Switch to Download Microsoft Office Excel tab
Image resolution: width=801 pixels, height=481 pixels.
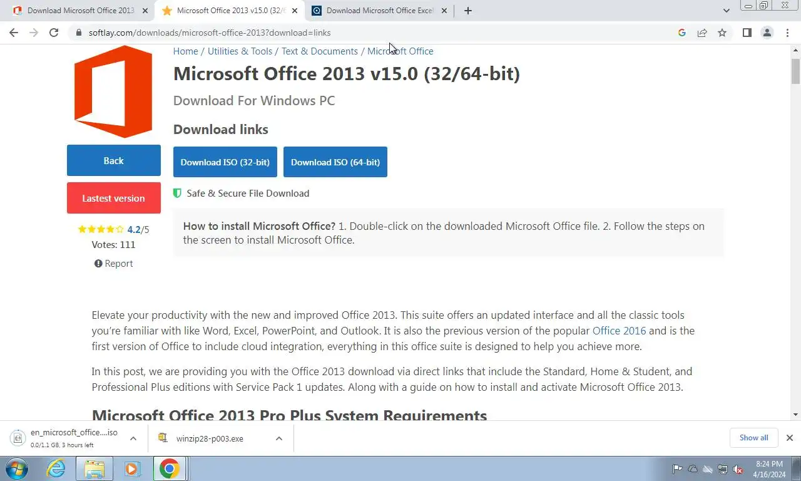(379, 11)
